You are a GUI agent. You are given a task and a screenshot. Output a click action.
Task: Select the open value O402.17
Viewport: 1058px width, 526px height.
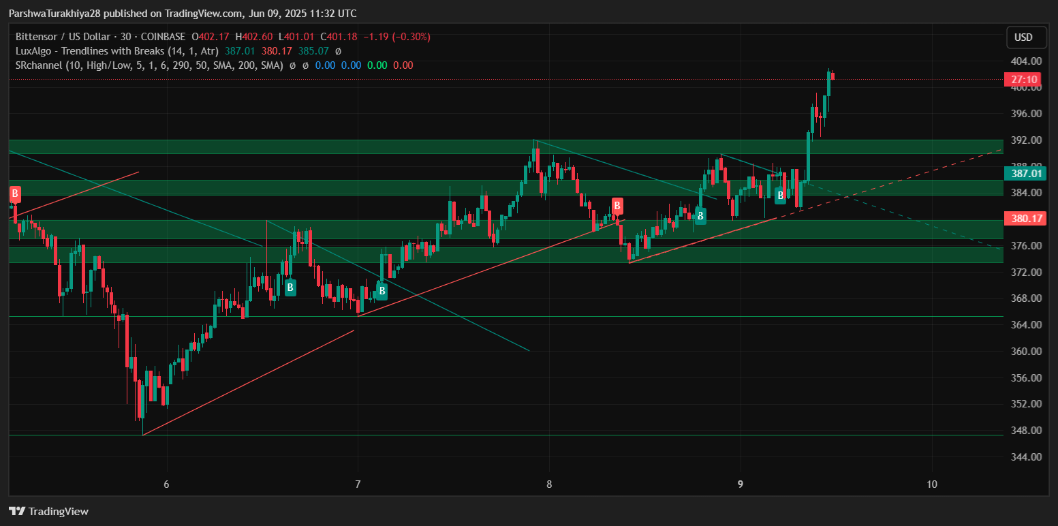[211, 37]
